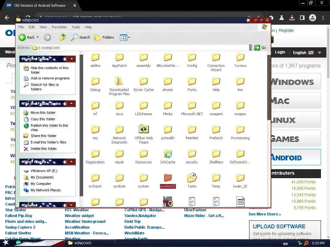Select the Microsoft.NET folder

(192, 109)
